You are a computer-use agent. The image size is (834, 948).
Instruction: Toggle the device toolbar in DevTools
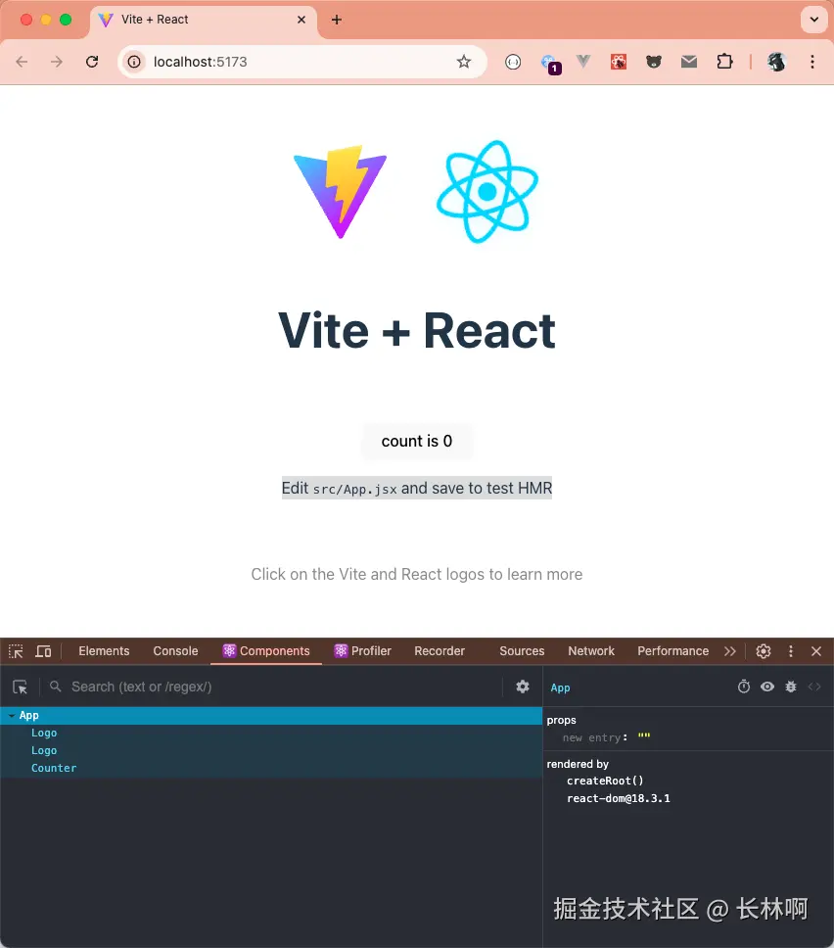coord(43,651)
